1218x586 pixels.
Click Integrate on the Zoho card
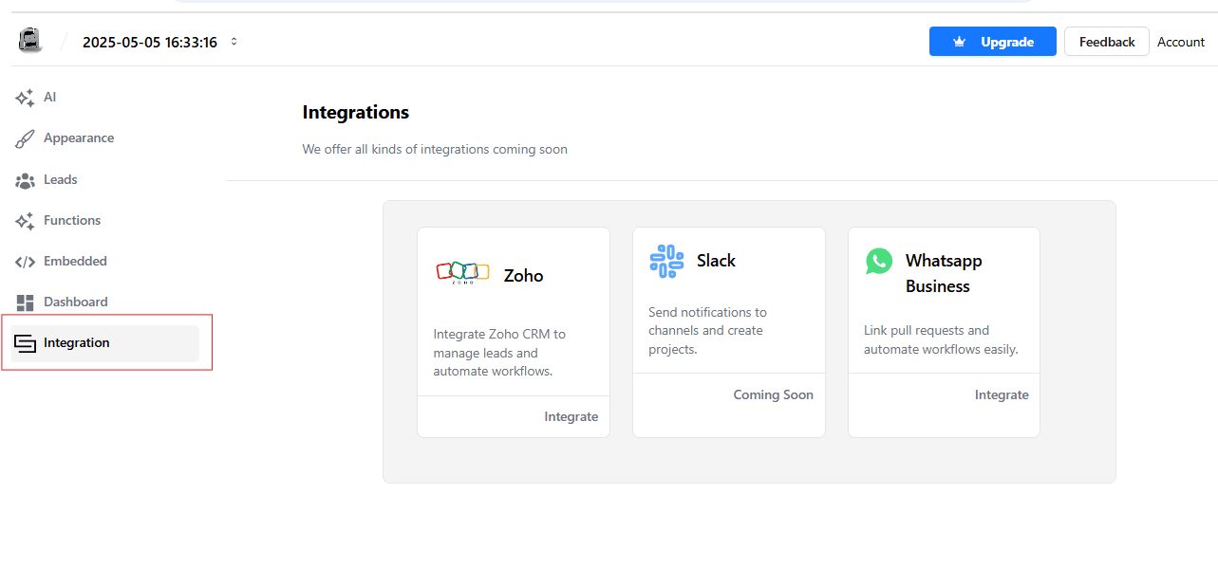pyautogui.click(x=571, y=416)
